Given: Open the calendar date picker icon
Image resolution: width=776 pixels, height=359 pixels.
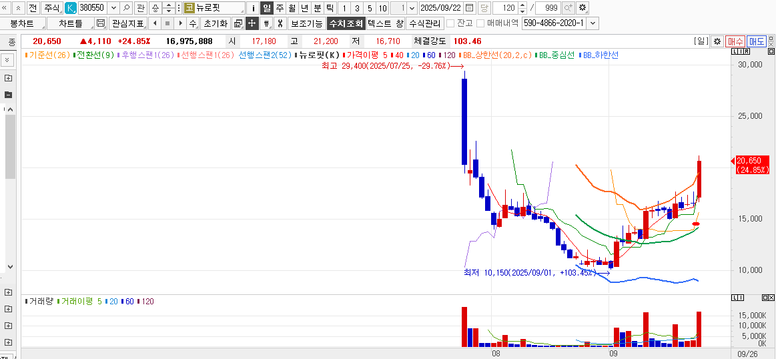Looking at the screenshot, I should pyautogui.click(x=469, y=8).
